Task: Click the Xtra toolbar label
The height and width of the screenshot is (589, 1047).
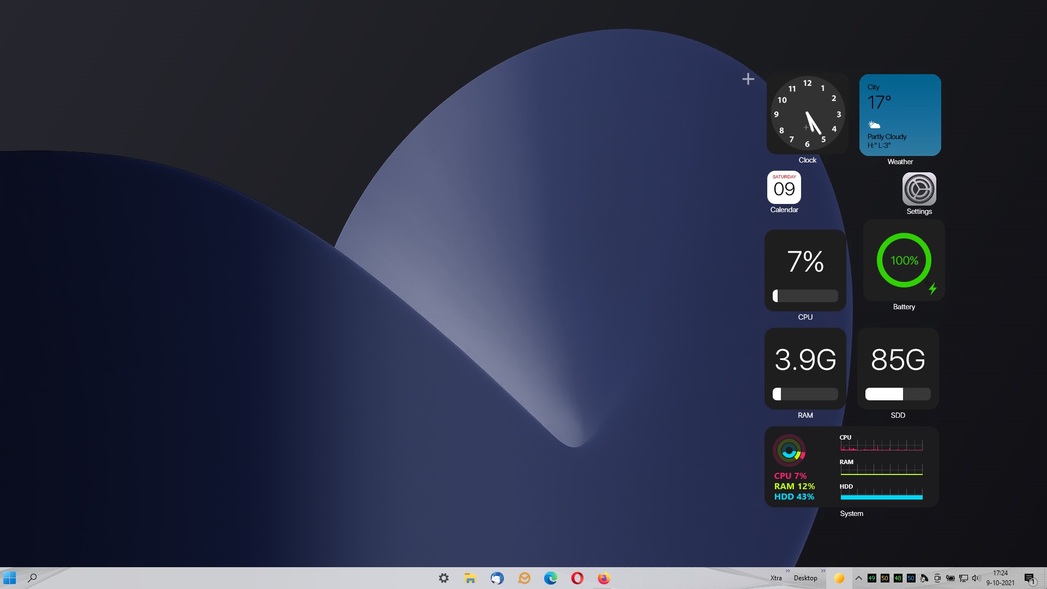Action: click(x=776, y=578)
